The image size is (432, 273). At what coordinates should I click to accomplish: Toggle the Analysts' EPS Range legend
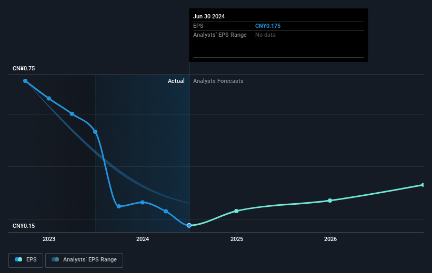click(84, 260)
